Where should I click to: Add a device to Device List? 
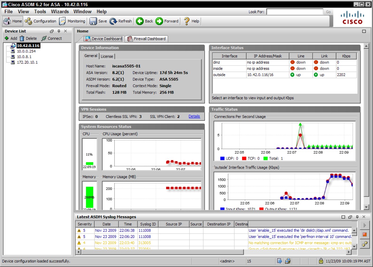[11, 38]
